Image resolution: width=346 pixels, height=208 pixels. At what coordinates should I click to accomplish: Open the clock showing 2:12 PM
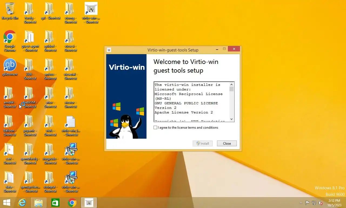[x=334, y=203]
